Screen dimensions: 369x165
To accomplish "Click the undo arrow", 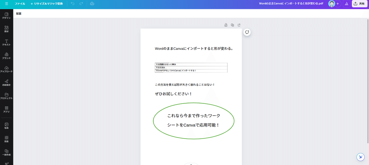I will click(73, 4).
